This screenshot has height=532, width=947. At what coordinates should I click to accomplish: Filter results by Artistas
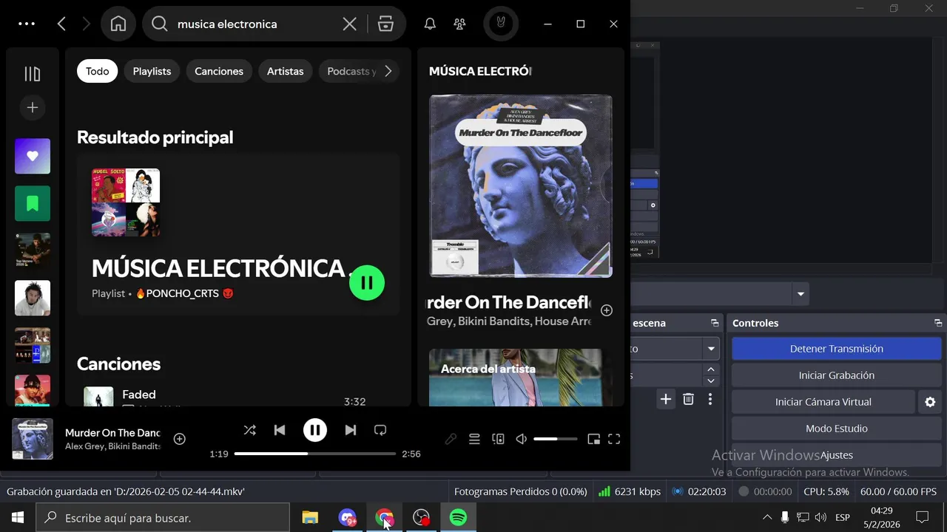point(285,71)
